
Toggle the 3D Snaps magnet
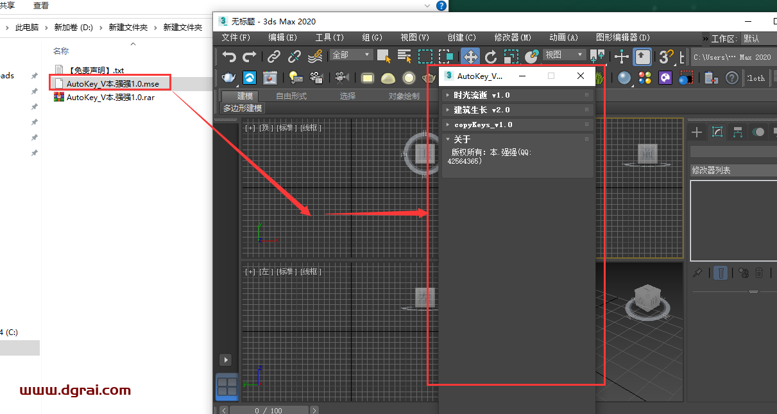[667, 57]
